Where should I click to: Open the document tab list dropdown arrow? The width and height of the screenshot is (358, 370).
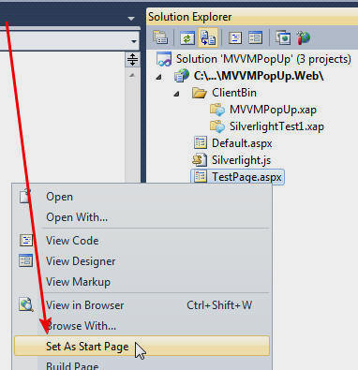[x=131, y=19]
